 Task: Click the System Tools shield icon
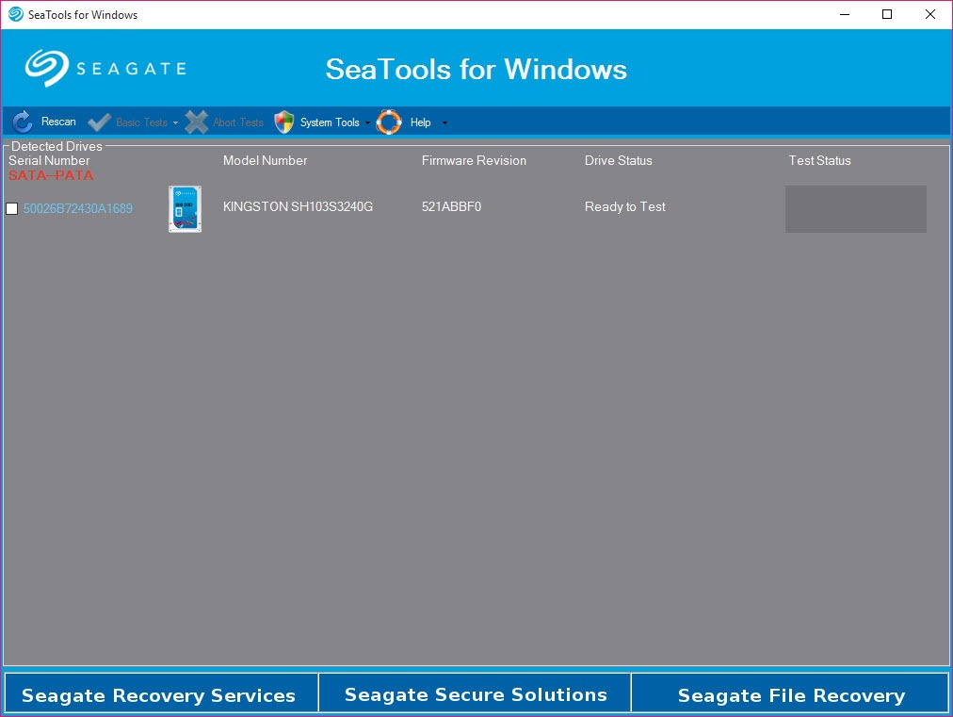point(283,122)
